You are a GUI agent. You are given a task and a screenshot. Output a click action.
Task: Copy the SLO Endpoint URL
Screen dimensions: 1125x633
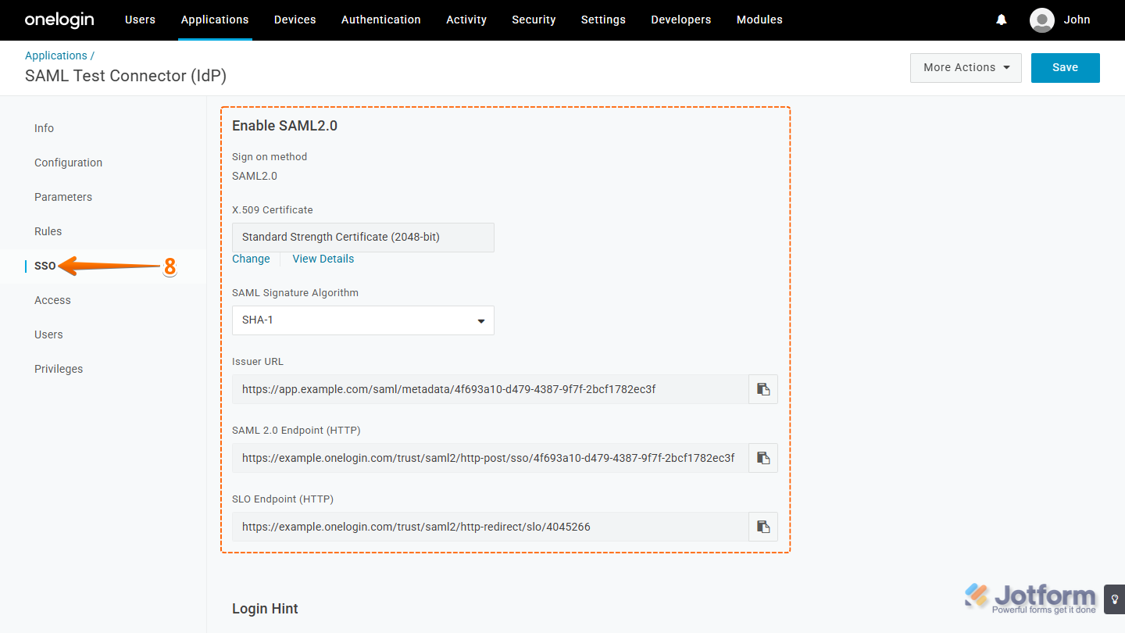(763, 527)
